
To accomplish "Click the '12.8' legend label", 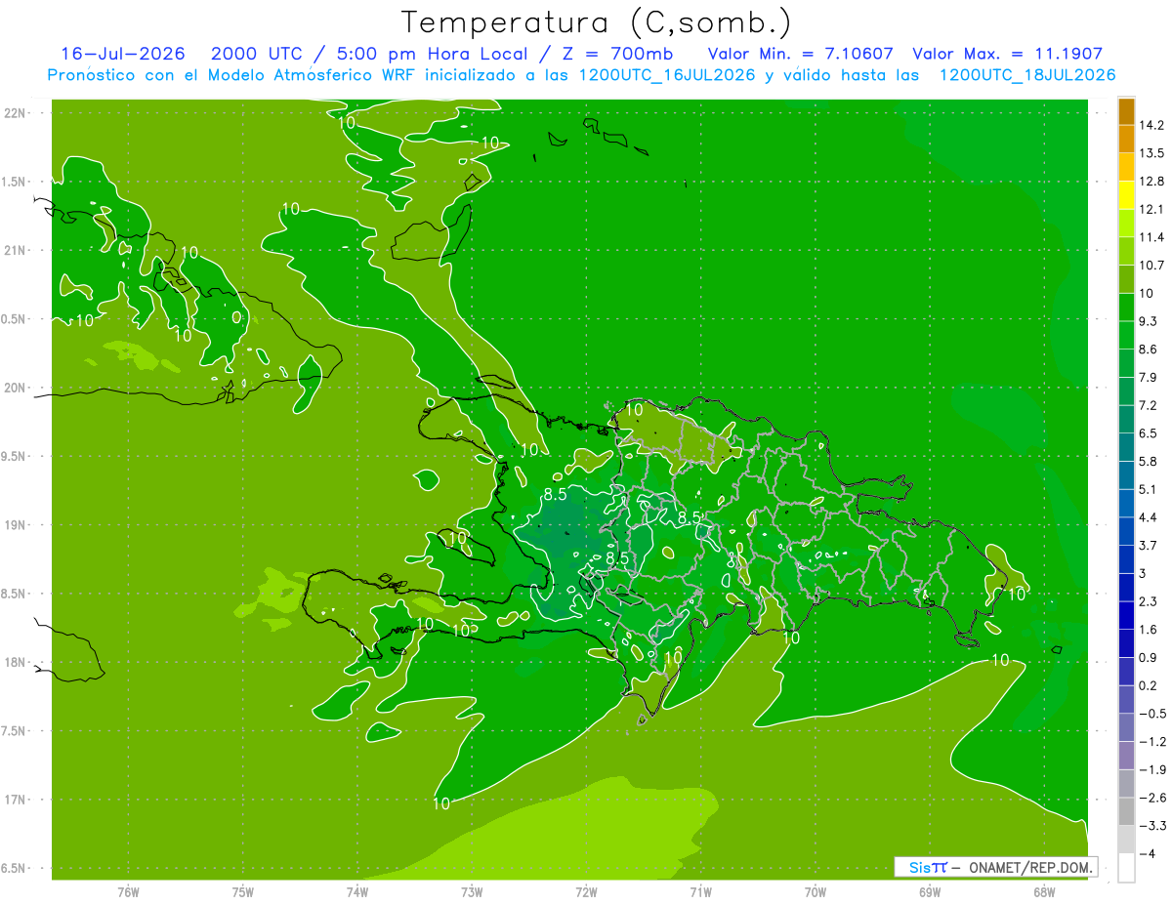I will [x=1151, y=182].
